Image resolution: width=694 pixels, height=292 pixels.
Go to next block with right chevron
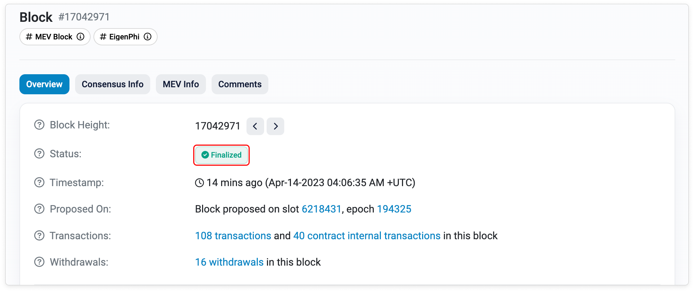pyautogui.click(x=275, y=126)
